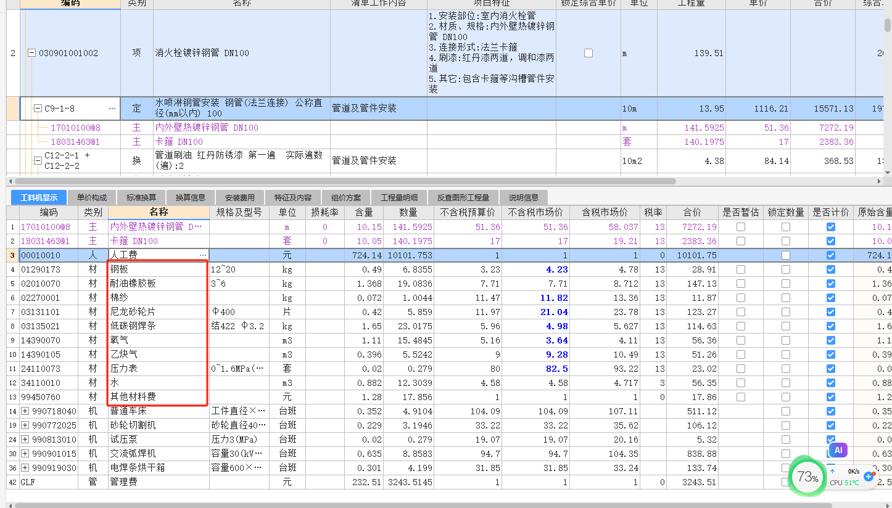Expand machine row 990772025 砂轮切割机
This screenshot has height=508, width=892.
[x=25, y=425]
